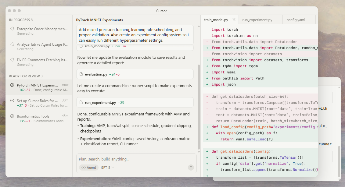The height and width of the screenshot is (187, 345).
Task: Click the chat scrollbar up arrow
Action: click(199, 26)
